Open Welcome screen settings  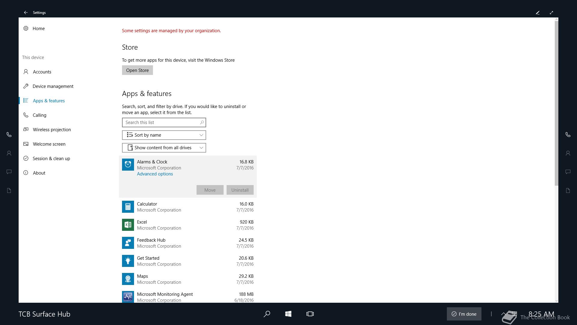[49, 144]
